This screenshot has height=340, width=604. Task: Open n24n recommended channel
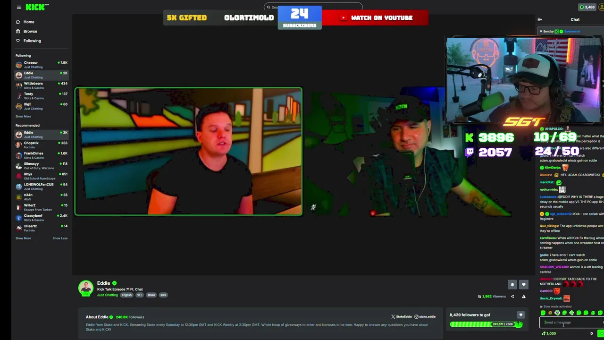click(41, 197)
